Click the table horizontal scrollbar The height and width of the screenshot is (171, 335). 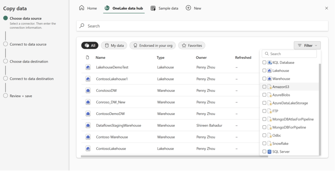click(x=174, y=156)
